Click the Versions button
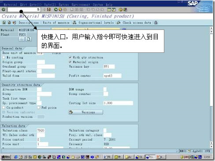215x161 pixels. click(x=86, y=112)
